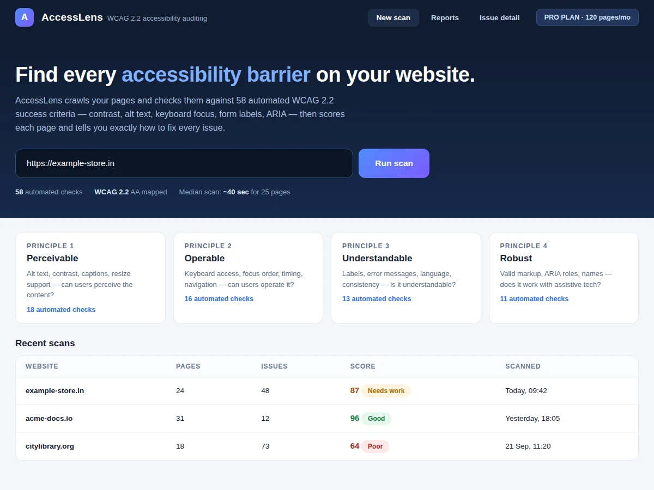Viewport: 654px width, 490px height.
Task: Click the PRO PLAN badge
Action: point(588,17)
